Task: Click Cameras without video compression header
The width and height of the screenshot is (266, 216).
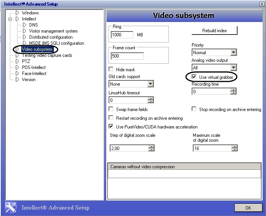Action: 184,166
